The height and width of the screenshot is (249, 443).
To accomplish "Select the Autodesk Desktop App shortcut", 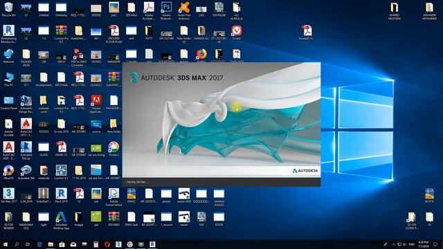I will click(x=61, y=221).
